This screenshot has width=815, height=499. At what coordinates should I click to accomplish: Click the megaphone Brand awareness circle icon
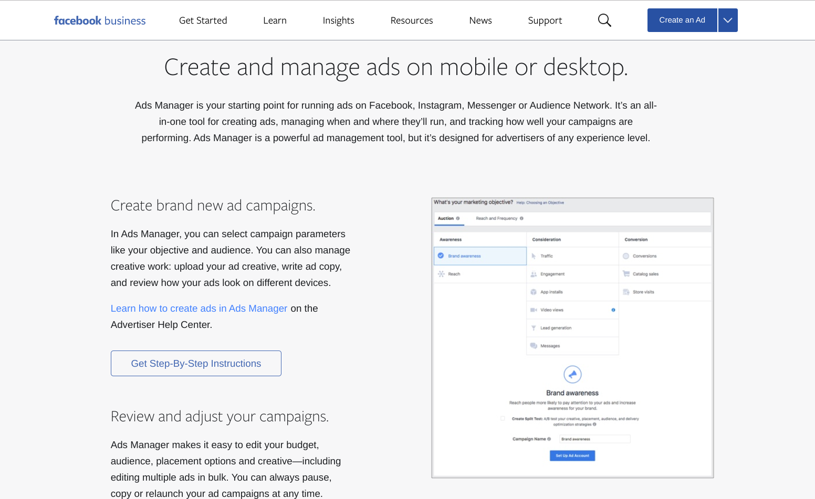[x=572, y=375]
